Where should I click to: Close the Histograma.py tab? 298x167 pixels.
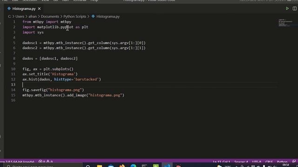(39, 9)
